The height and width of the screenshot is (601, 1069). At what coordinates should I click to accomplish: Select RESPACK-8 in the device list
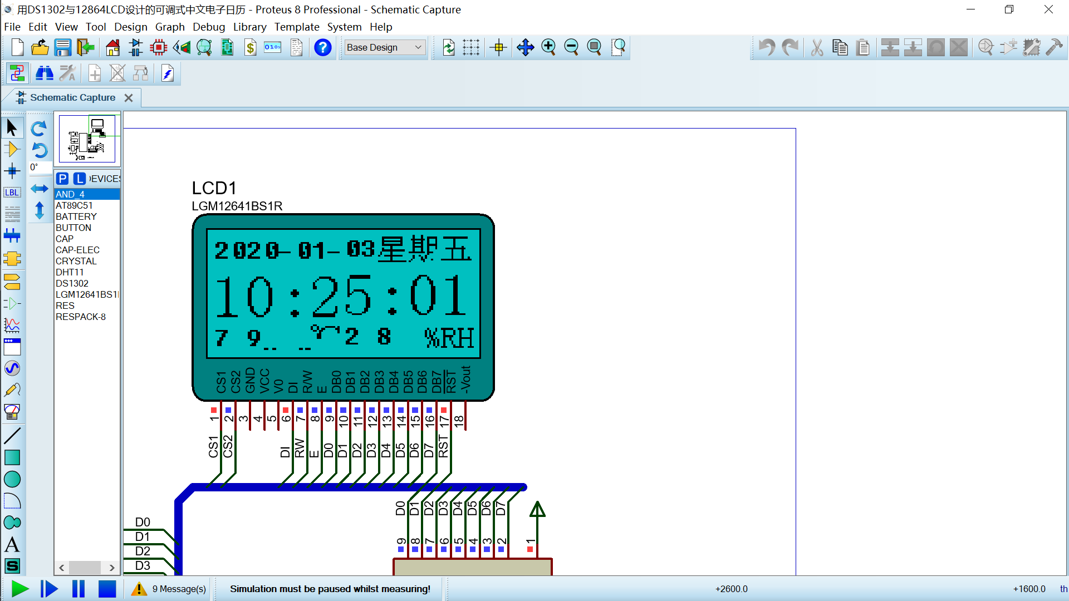87,317
